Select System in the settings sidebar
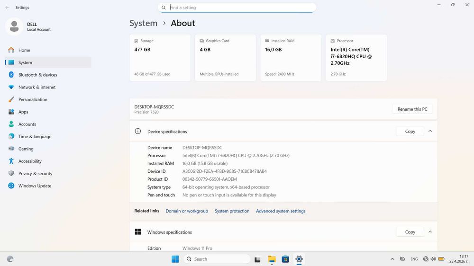Screen dimensions: 474x266 (x=48, y=62)
